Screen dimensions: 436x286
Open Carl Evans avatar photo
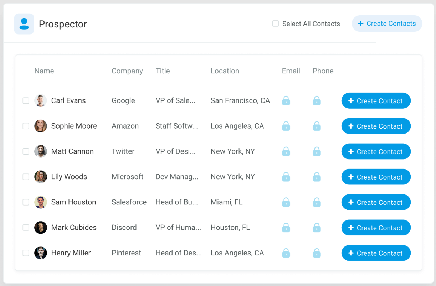coord(41,100)
